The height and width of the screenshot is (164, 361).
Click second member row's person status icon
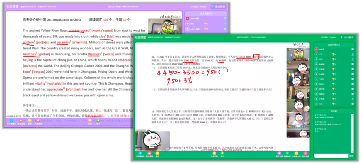tap(352, 54)
